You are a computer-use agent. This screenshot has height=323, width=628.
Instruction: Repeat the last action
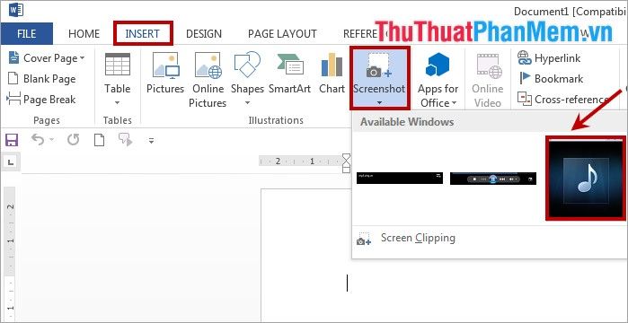(x=74, y=140)
